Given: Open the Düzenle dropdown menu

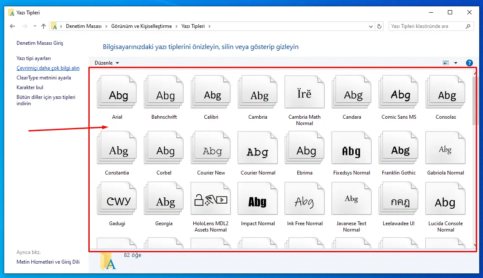Looking at the screenshot, I should 107,63.
